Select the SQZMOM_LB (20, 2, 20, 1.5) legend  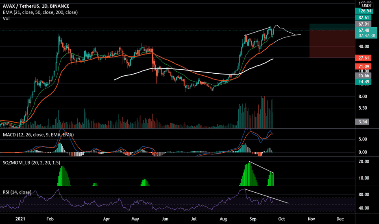[31, 163]
